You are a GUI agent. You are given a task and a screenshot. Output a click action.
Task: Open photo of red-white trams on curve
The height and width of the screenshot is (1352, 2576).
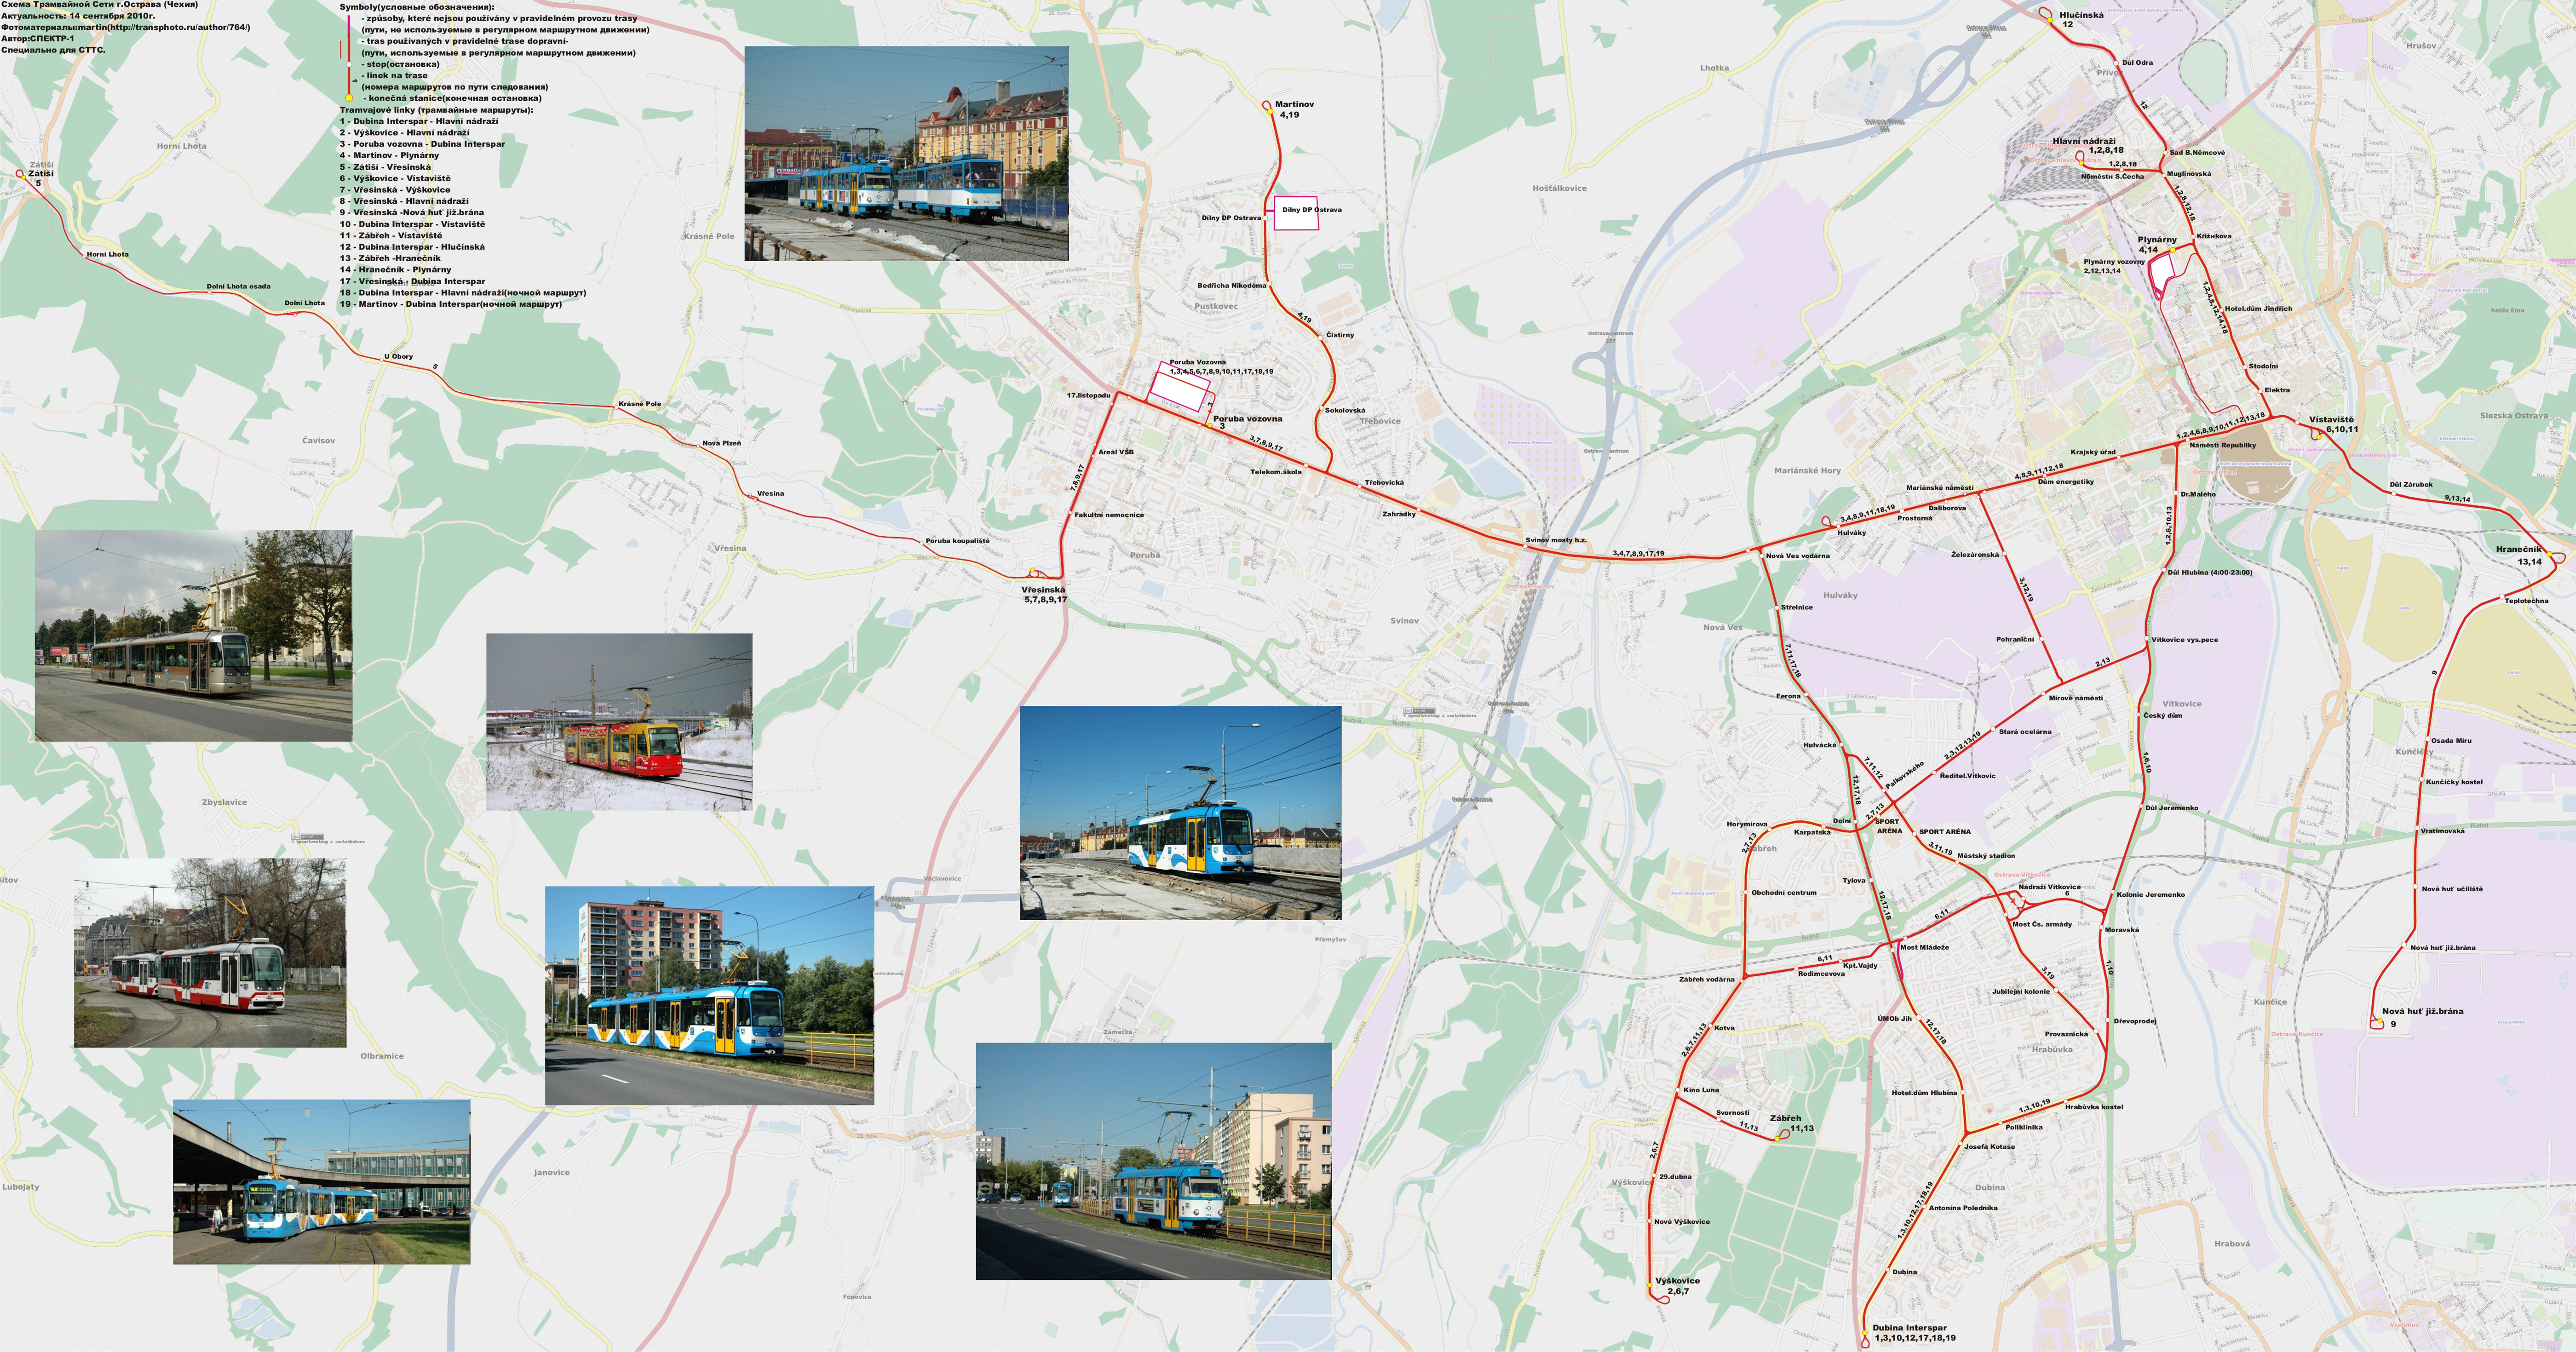pyautogui.click(x=210, y=952)
